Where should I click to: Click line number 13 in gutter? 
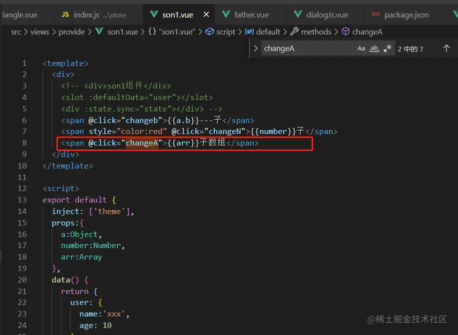22,200
